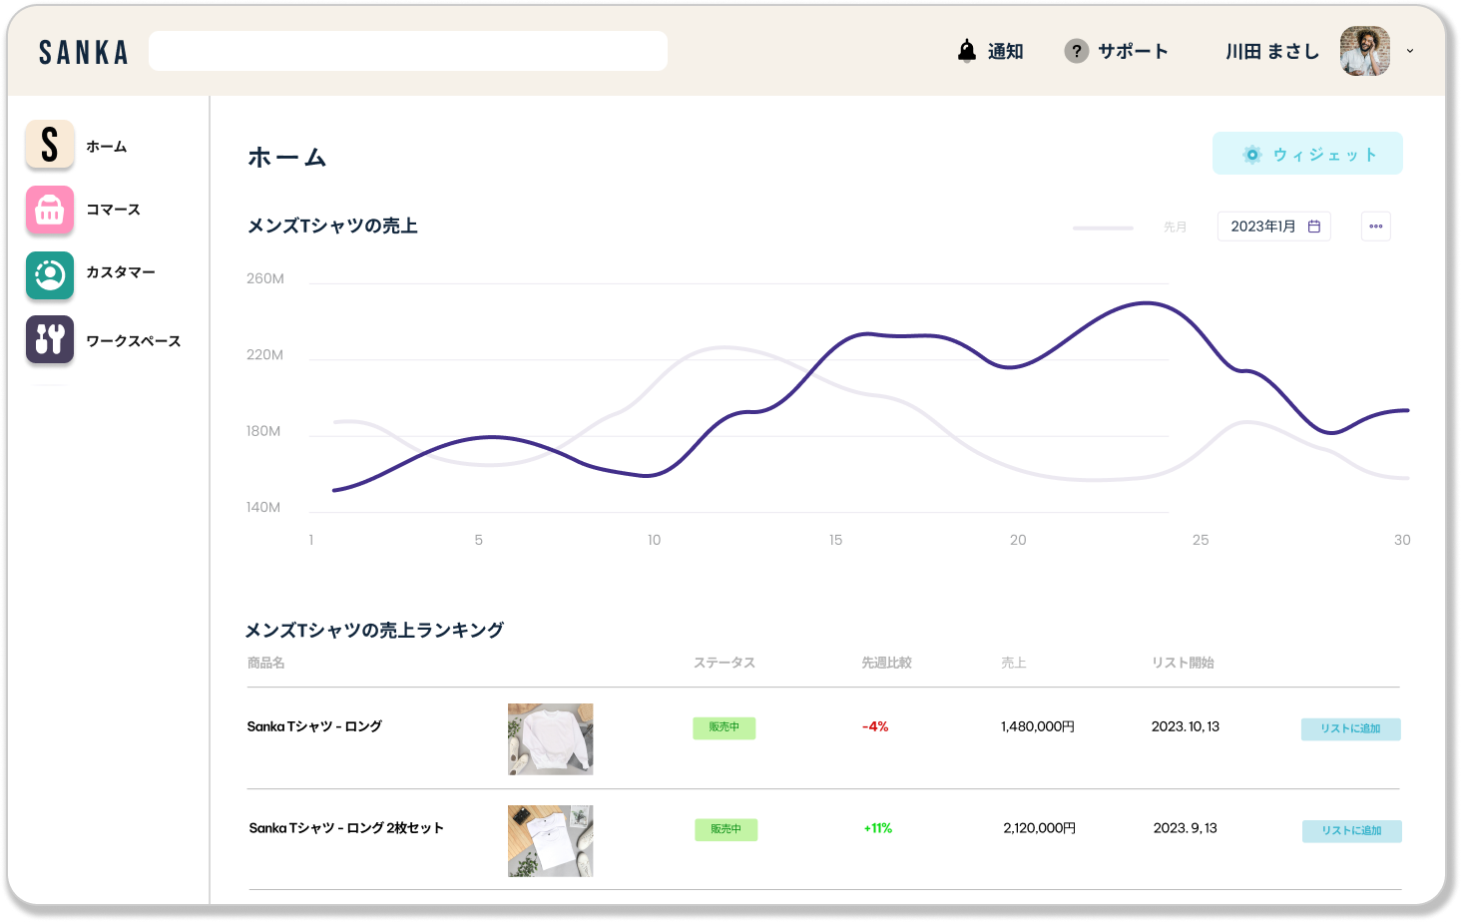The image size is (1461, 922).
Task: Click the support question mark icon
Action: [1076, 51]
